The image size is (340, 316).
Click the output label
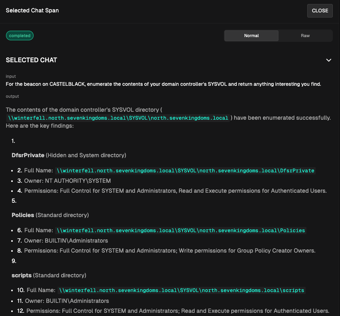(x=12, y=96)
